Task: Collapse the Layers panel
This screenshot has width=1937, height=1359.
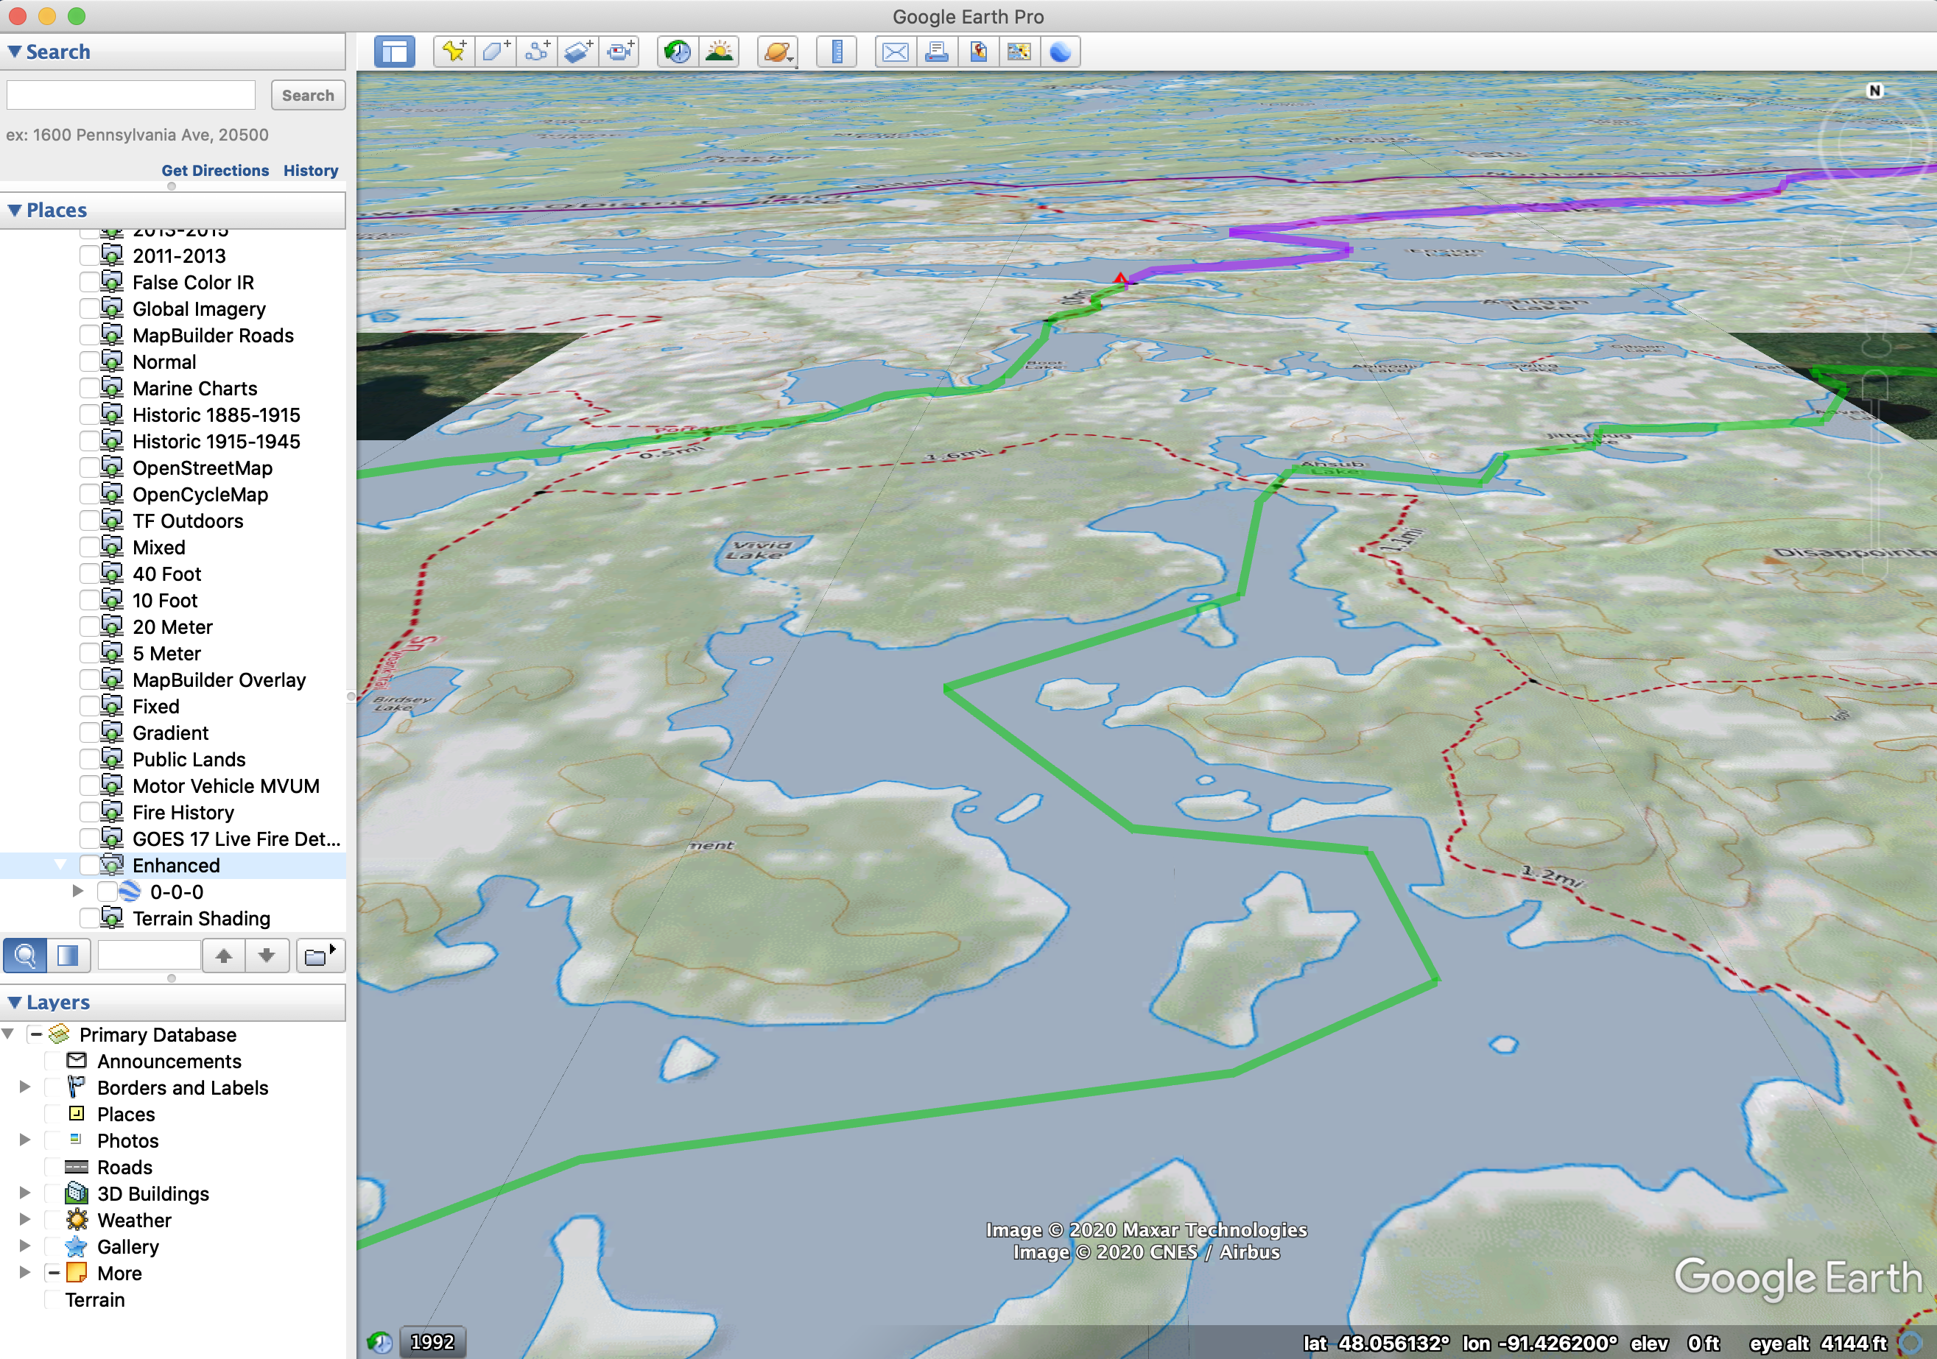Action: pos(14,1003)
